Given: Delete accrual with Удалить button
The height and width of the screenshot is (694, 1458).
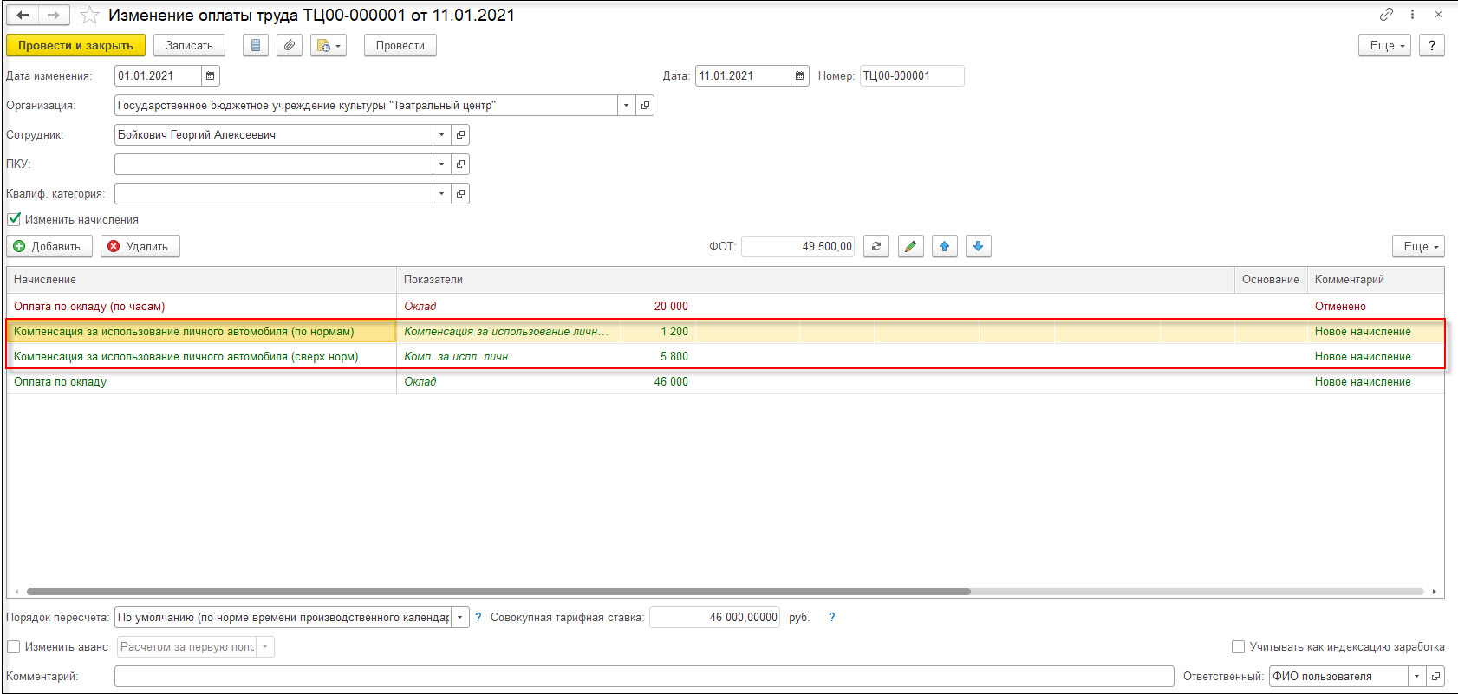Looking at the screenshot, I should (x=140, y=246).
